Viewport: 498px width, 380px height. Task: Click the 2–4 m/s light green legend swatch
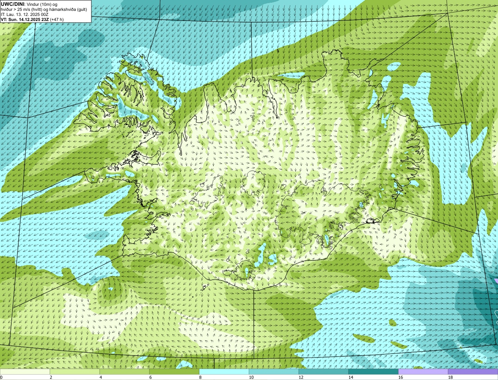(x=75, y=372)
